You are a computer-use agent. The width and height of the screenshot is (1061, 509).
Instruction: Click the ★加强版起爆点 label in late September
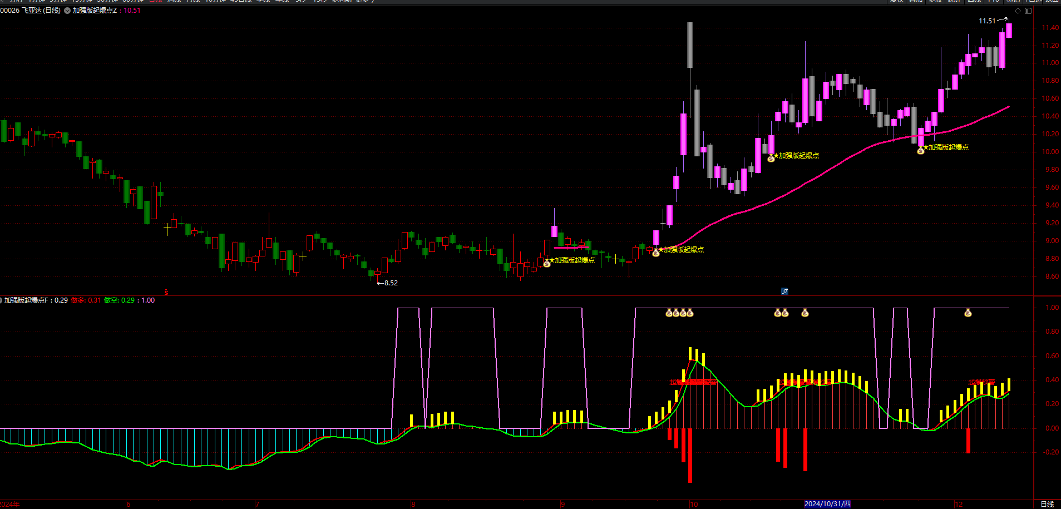682,250
